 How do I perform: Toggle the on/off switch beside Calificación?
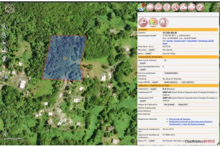pos(153,89)
